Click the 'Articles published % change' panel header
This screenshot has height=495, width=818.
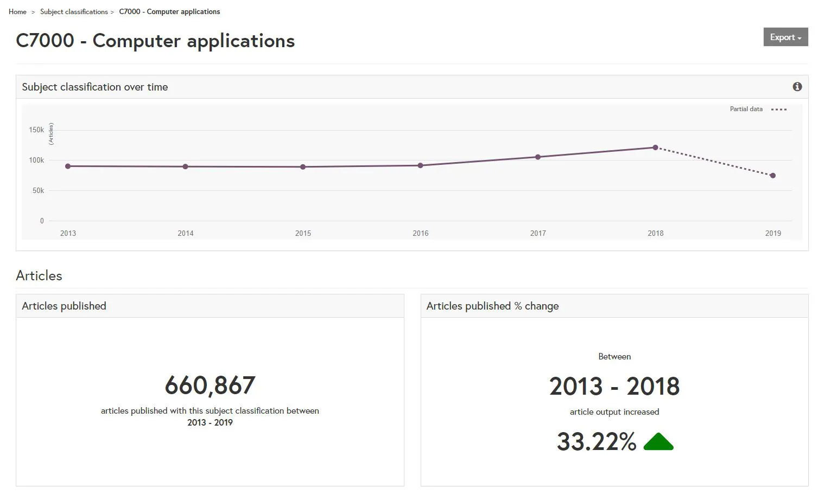(492, 306)
